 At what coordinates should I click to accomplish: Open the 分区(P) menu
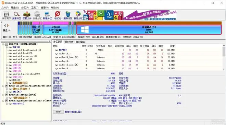(25, 8)
